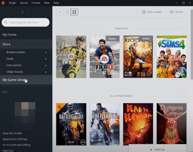This screenshot has height=152, width=193.
Task: Click the green chat status dot
Action: [151, 150]
